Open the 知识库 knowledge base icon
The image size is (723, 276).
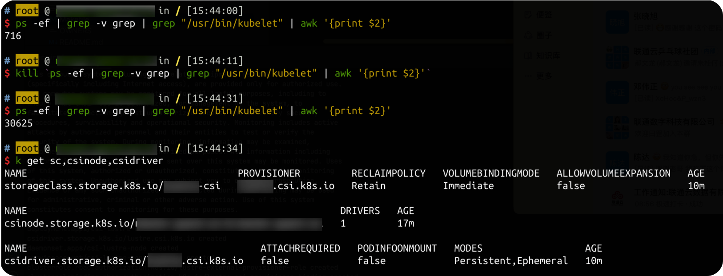(x=528, y=55)
